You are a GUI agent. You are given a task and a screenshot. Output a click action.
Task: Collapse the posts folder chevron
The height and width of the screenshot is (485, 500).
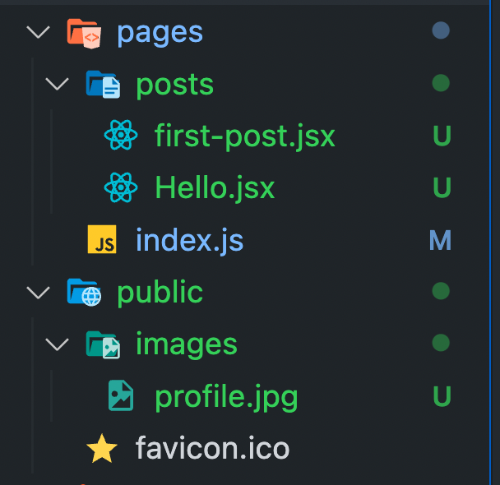tap(57, 84)
